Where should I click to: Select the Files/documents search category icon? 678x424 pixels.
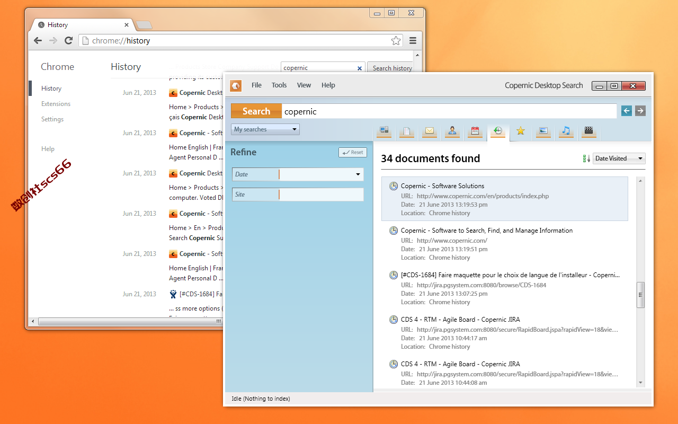(406, 131)
